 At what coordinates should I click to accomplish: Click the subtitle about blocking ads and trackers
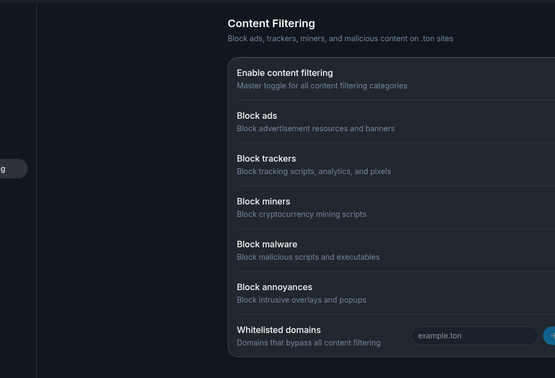(x=340, y=39)
